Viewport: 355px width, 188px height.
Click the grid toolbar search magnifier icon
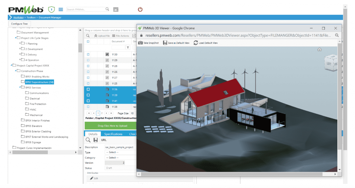coord(88,36)
